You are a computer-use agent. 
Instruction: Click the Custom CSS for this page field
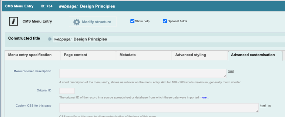[159, 108]
